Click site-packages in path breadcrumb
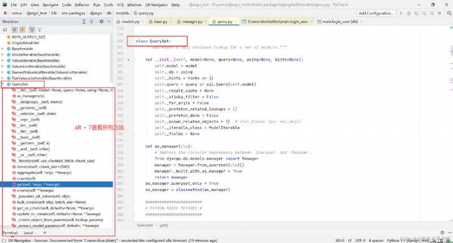453x243 pixels. [72, 13]
